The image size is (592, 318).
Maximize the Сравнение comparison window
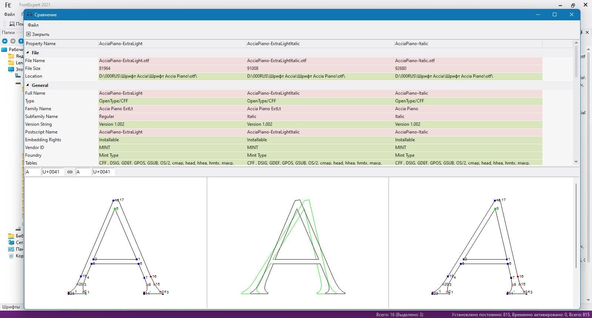555,14
